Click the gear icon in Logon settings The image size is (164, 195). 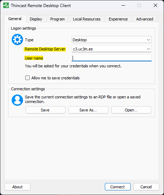click(x=17, y=39)
